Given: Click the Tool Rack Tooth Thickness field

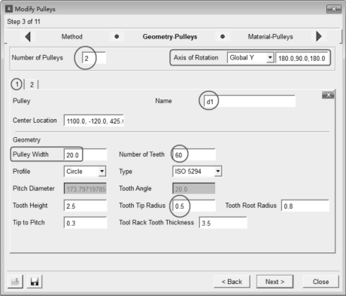Looking at the screenshot, I should pyautogui.click(x=223, y=223).
